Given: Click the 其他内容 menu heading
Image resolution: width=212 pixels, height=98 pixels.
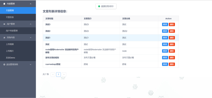Looking at the screenshot, I should pos(18,37).
